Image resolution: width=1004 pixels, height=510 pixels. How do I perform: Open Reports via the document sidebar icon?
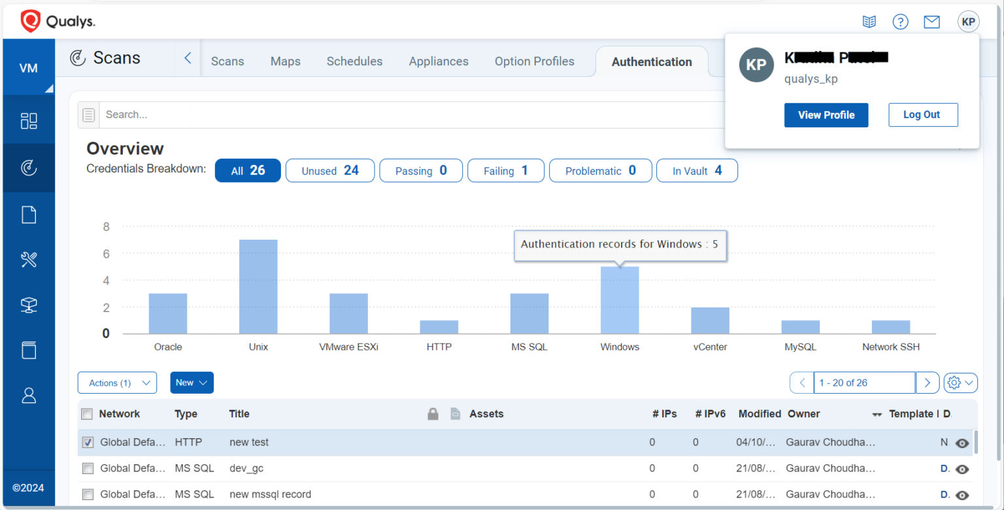pyautogui.click(x=29, y=214)
